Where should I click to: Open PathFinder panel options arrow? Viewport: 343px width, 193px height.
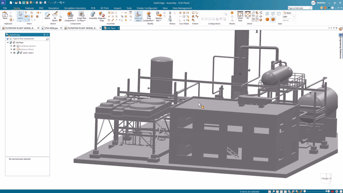coord(45,35)
